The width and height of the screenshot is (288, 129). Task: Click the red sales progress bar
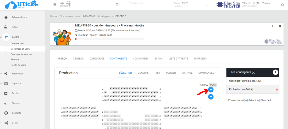click(x=109, y=39)
